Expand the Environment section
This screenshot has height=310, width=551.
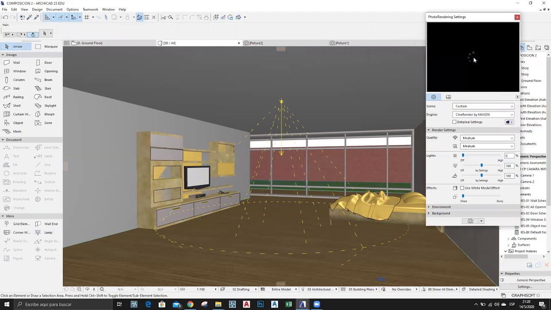[429, 207]
